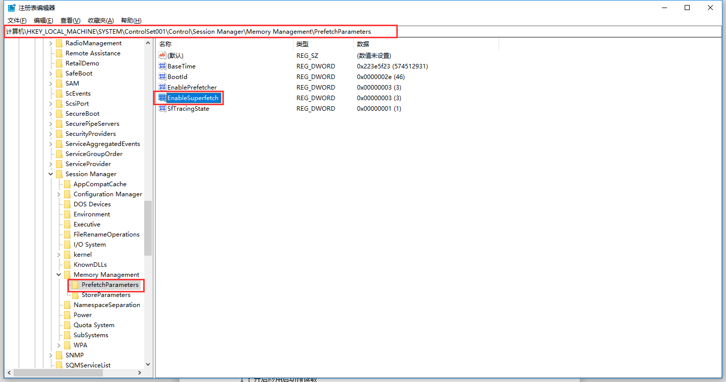Expand the ScsiPort key

click(51, 104)
